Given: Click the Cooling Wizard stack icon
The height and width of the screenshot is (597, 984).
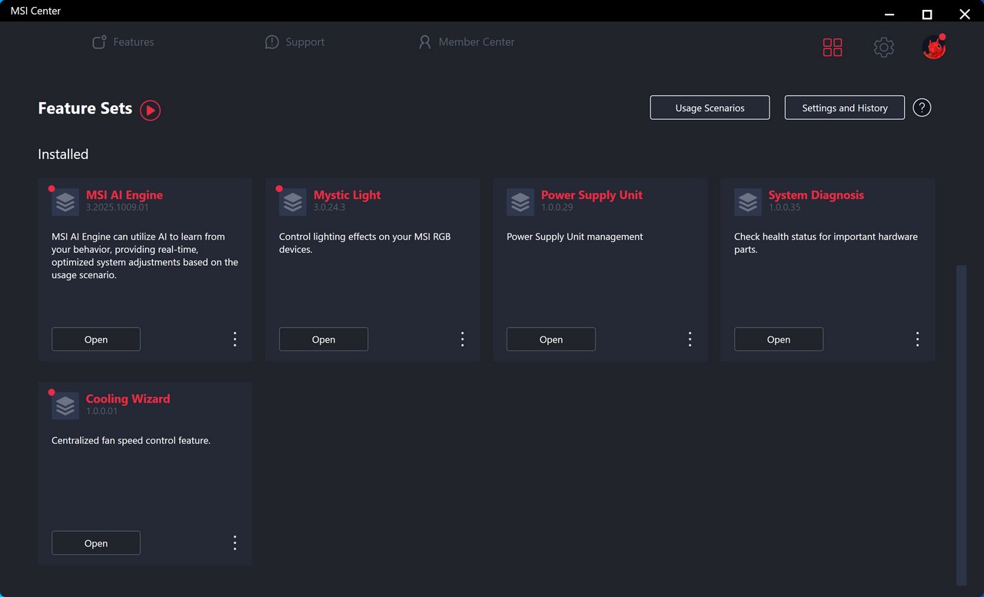Looking at the screenshot, I should (x=65, y=406).
